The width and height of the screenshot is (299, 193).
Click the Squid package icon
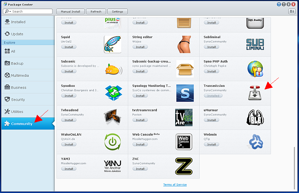(112, 44)
